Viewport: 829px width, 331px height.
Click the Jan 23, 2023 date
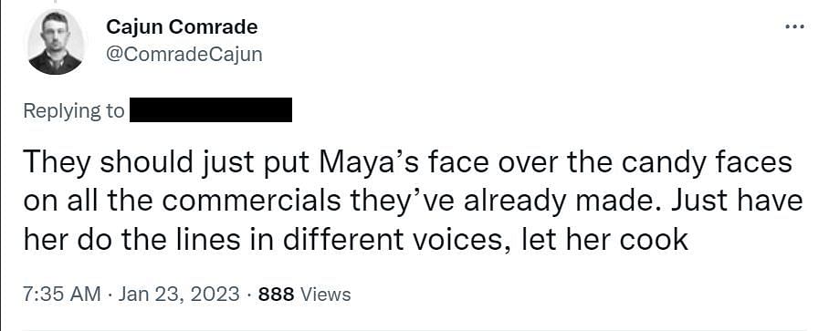coord(179,294)
